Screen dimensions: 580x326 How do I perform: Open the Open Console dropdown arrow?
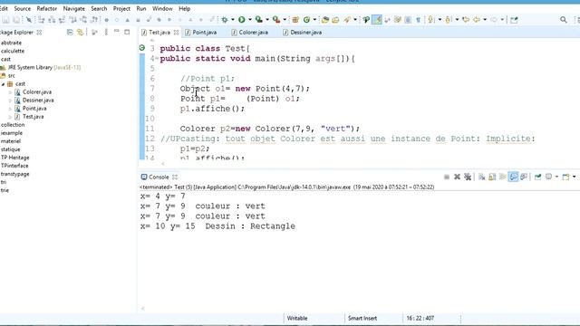[574, 177]
